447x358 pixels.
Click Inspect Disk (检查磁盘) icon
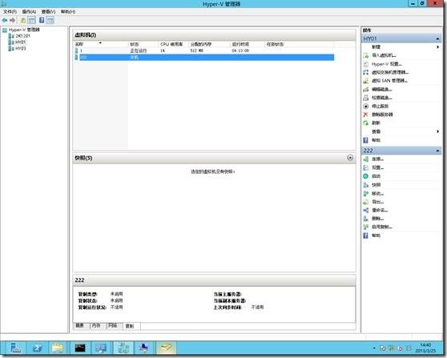click(x=366, y=98)
